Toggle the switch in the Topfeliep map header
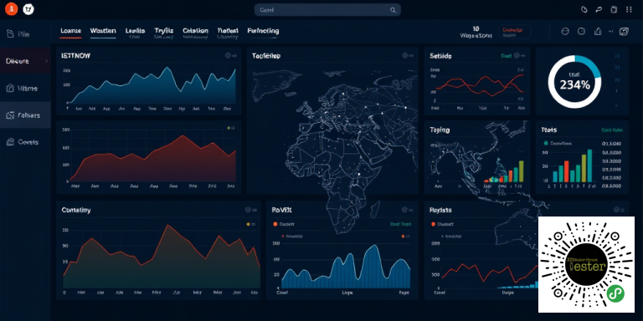Image resolution: width=643 pixels, height=321 pixels. pyautogui.click(x=408, y=56)
